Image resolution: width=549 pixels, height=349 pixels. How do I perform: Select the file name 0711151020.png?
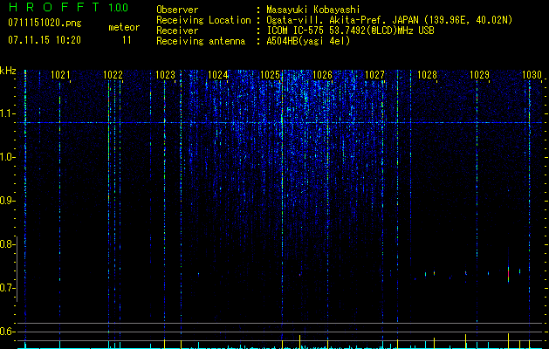pos(45,23)
